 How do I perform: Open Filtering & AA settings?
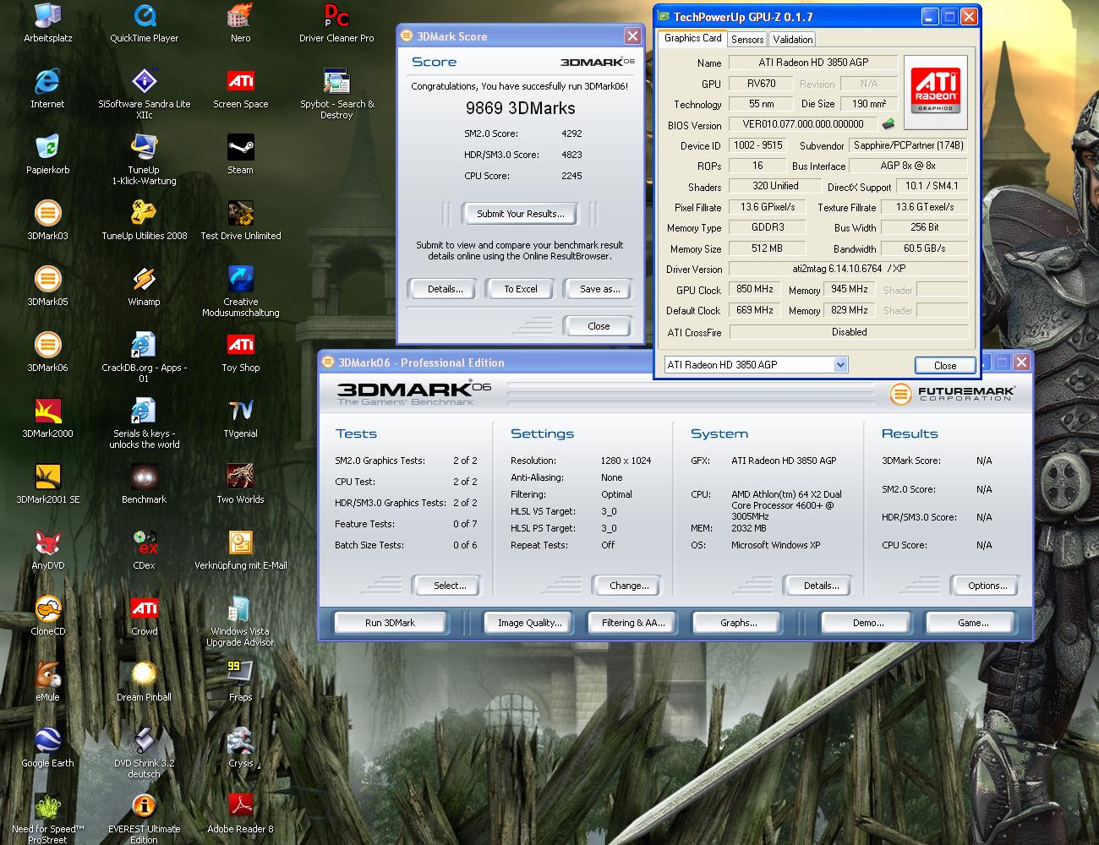pyautogui.click(x=633, y=623)
